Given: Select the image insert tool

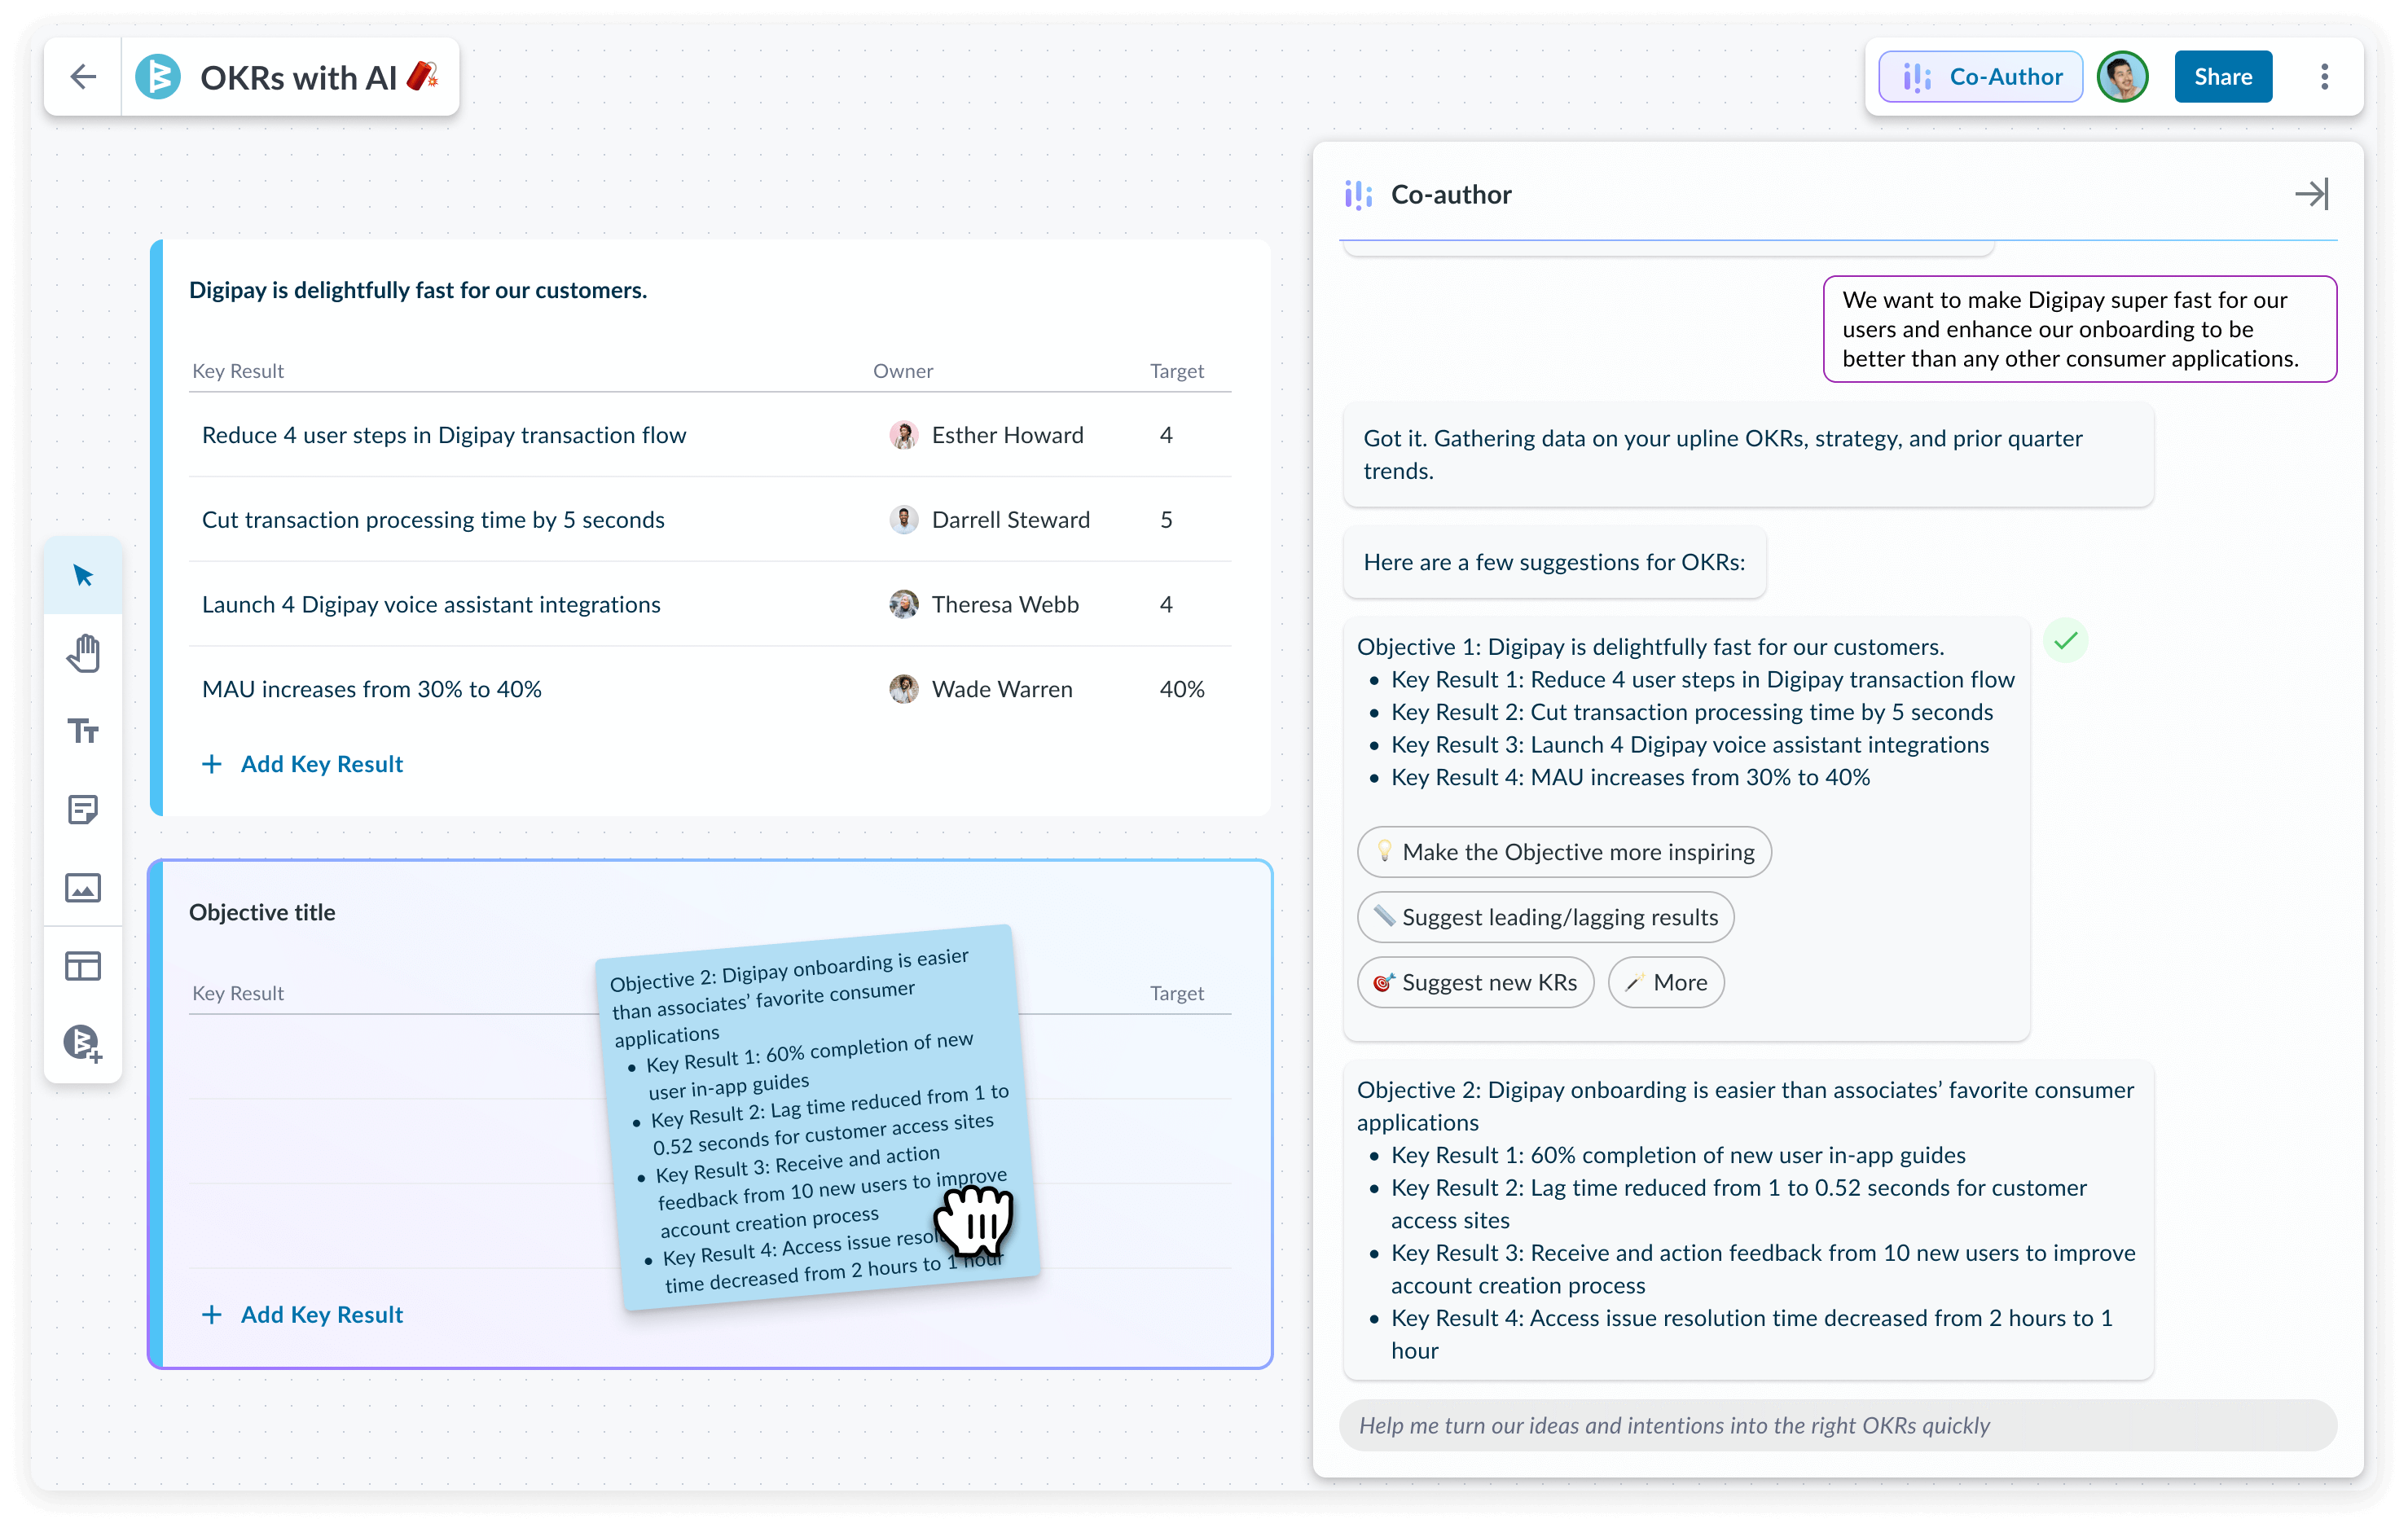Looking at the screenshot, I should 83,887.
